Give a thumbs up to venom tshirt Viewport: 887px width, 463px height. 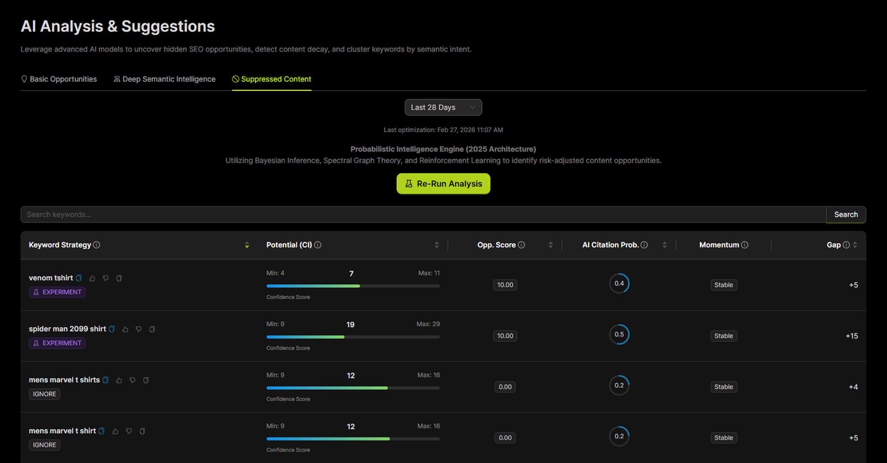(92, 278)
